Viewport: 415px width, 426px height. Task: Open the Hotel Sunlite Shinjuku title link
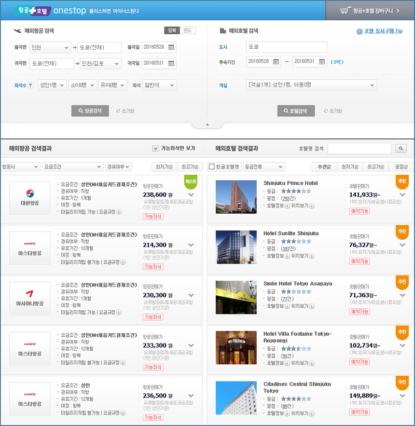[x=291, y=233]
